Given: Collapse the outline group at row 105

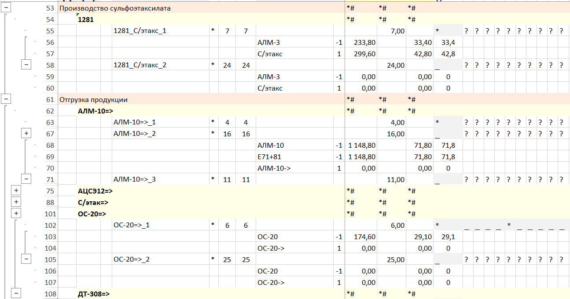Looking at the screenshot, I should pos(26,259).
